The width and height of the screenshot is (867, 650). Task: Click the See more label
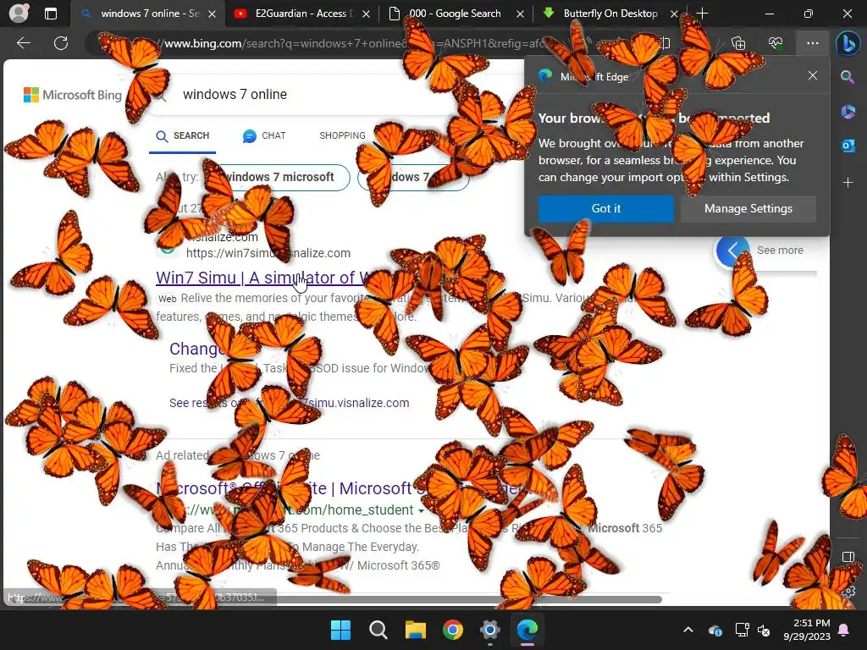780,251
